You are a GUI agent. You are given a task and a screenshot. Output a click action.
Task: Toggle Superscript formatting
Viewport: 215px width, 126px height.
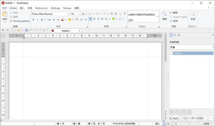coord(58,19)
